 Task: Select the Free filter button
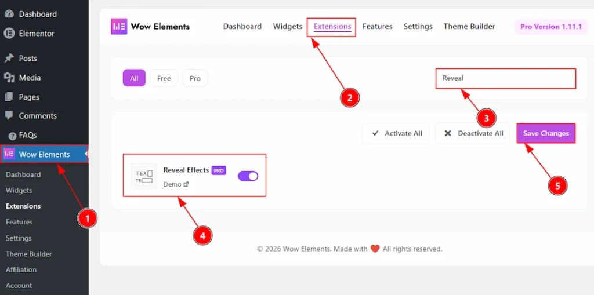164,78
